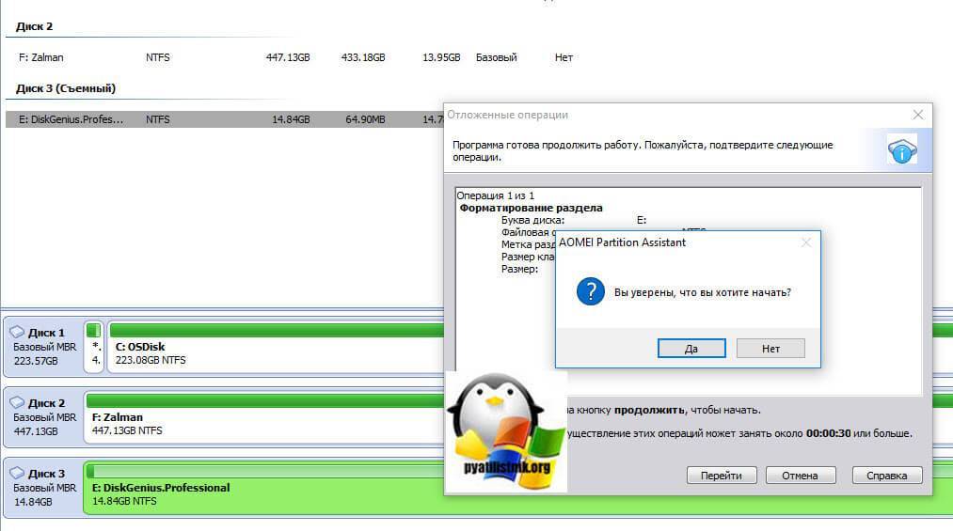953x531 pixels.
Task: Confirm with the Да button
Action: coord(691,349)
